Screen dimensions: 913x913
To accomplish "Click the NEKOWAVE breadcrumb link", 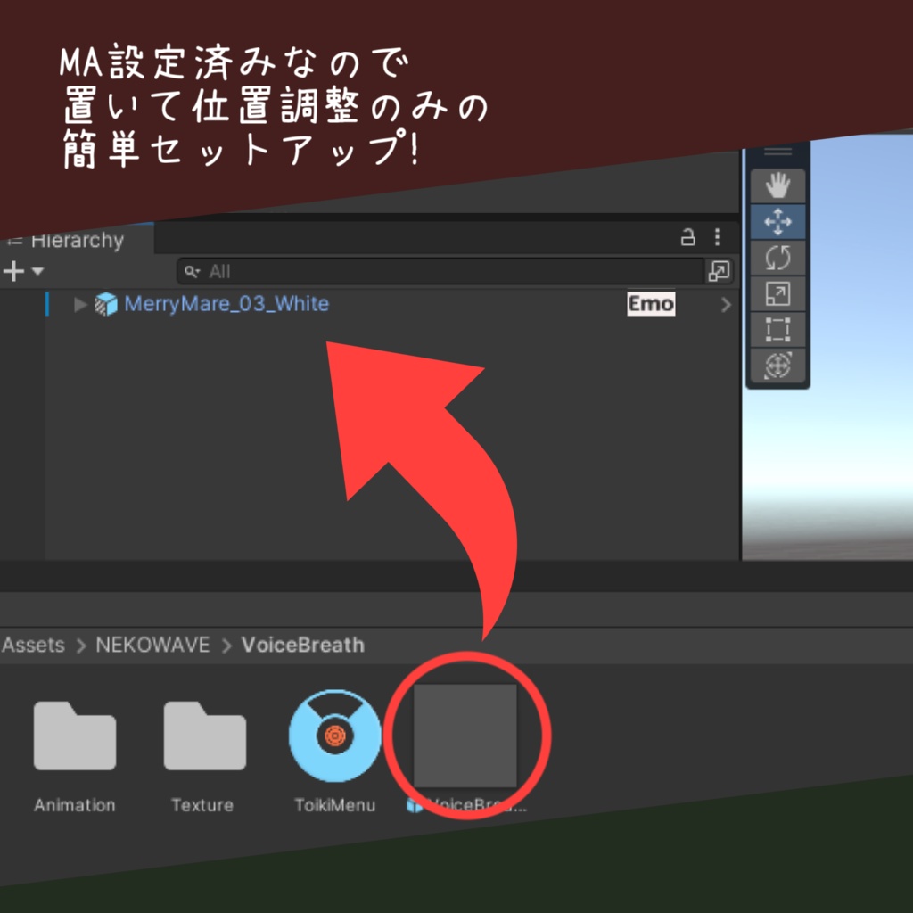I will click(x=151, y=645).
